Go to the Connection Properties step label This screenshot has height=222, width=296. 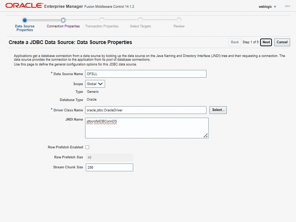click(x=63, y=26)
